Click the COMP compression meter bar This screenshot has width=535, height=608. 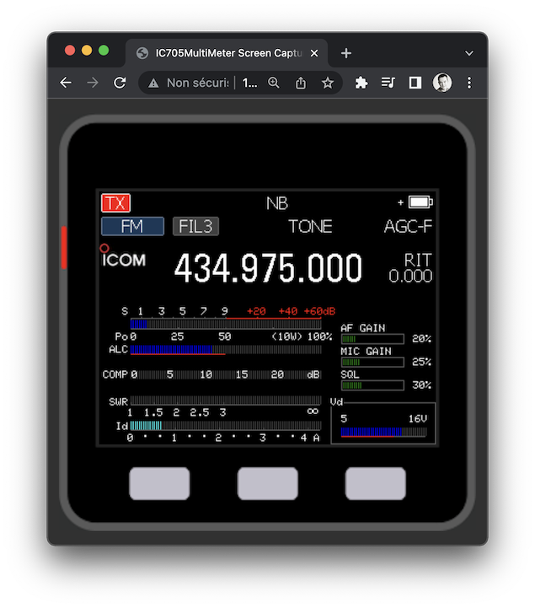click(226, 374)
